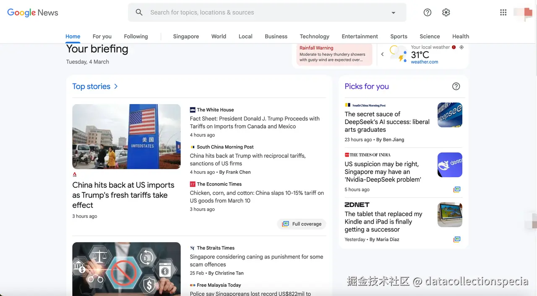Open the weather.com link
Screen dimensions: 537x296
click(424, 62)
